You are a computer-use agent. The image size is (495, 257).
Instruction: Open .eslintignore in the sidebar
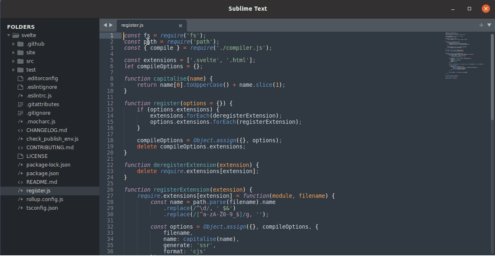pos(42,87)
